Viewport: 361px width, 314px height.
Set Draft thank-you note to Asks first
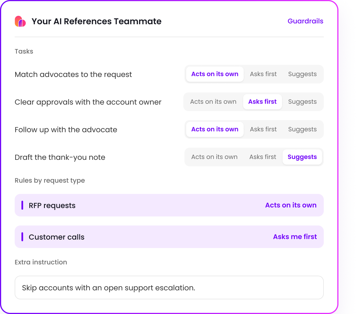tap(263, 157)
